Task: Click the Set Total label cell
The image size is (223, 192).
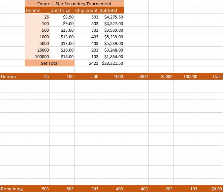Action: (49, 63)
